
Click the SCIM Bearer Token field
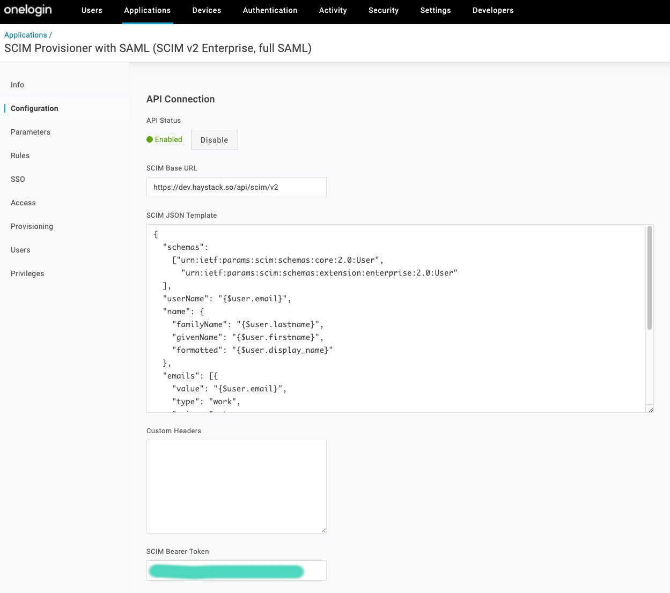pyautogui.click(x=236, y=570)
